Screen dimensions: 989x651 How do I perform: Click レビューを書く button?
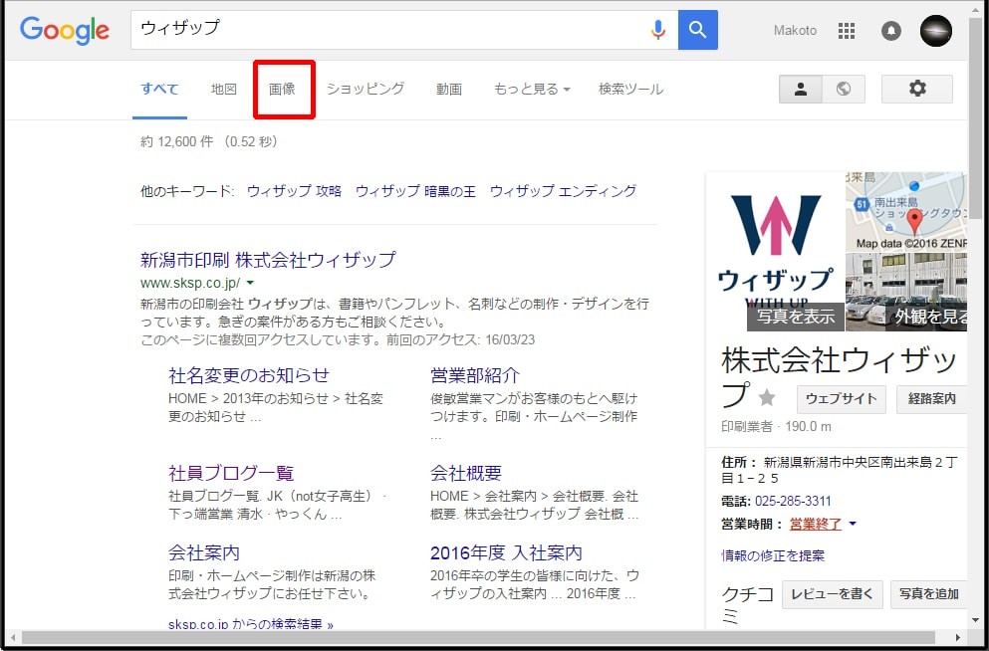[x=832, y=594]
